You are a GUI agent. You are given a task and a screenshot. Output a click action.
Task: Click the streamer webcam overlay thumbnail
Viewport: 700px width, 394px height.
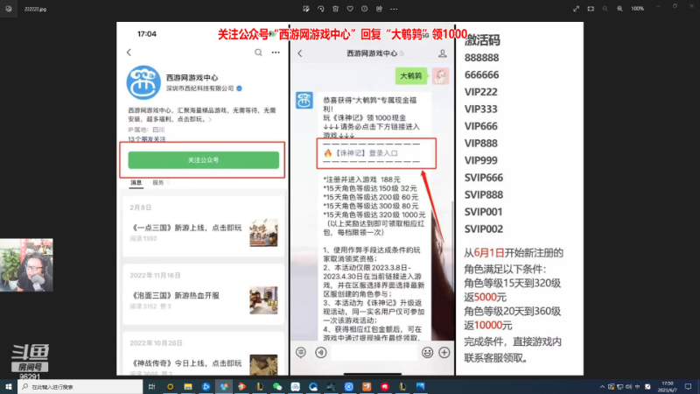tap(26, 265)
